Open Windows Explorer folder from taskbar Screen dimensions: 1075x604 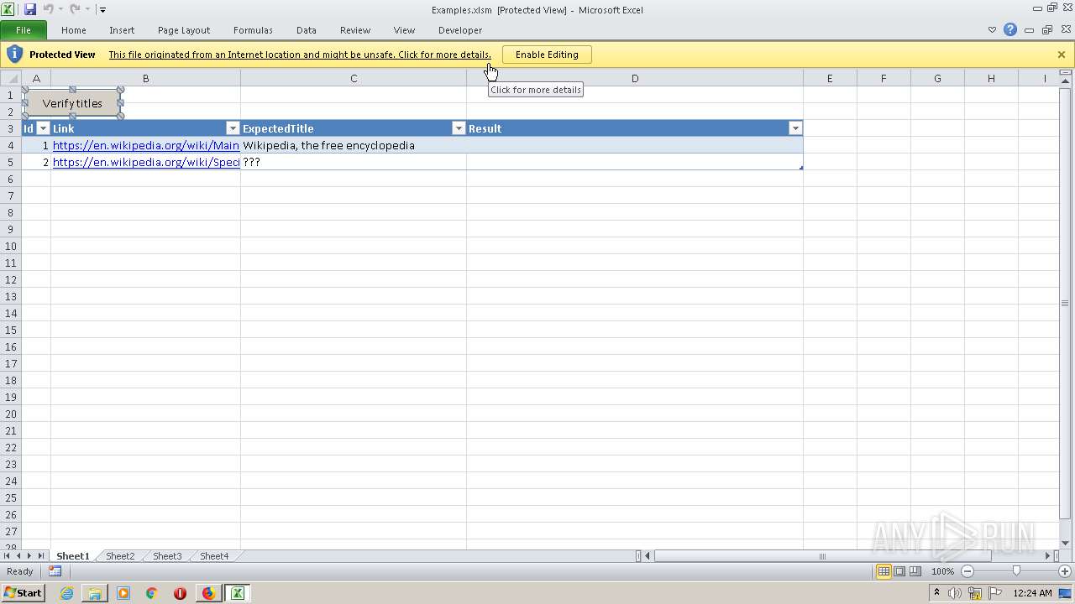(95, 593)
